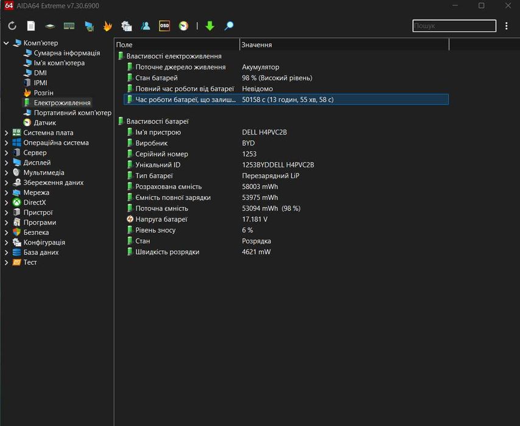Viewport: 520px width, 426px height.
Task: Open the three-dot options menu
Action: coord(507,26)
